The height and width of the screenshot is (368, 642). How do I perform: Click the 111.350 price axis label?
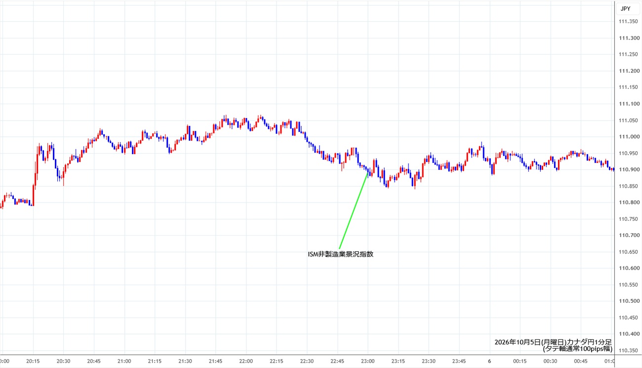628,22
